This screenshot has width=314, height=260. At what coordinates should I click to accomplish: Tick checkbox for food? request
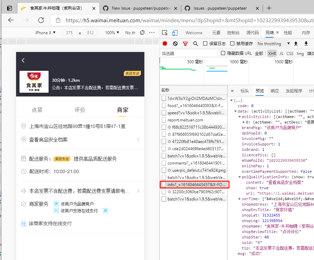164,106
